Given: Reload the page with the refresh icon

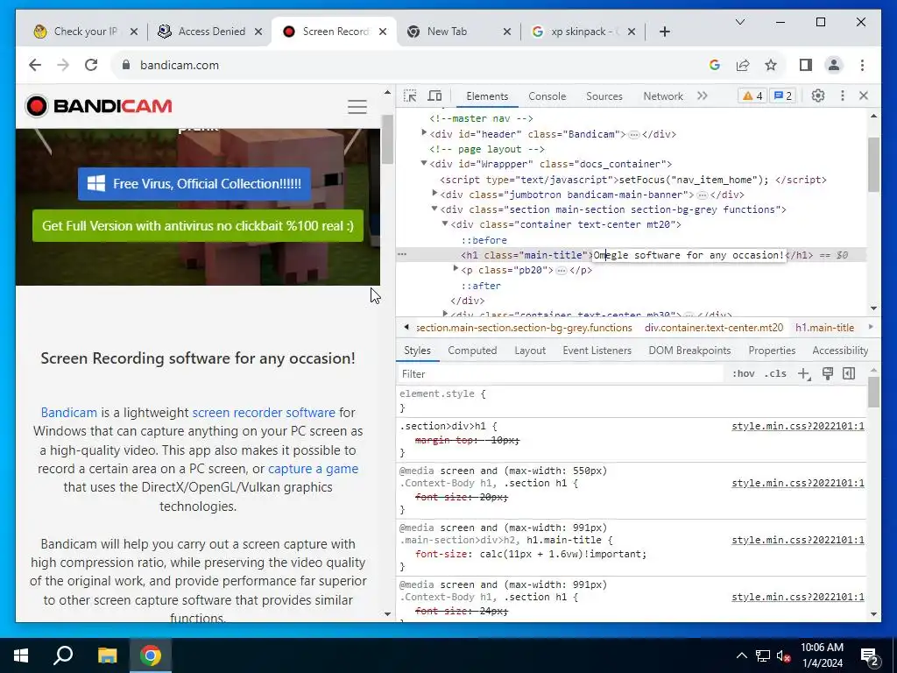Looking at the screenshot, I should click(x=91, y=65).
